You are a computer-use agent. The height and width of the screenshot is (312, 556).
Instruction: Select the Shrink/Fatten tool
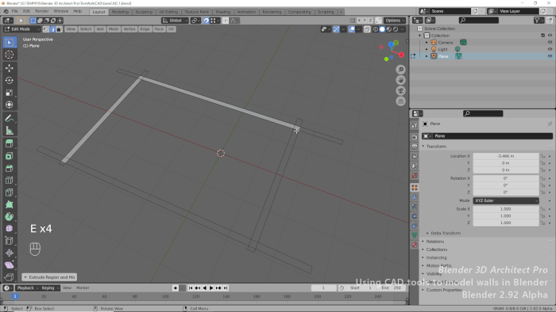pos(10,253)
